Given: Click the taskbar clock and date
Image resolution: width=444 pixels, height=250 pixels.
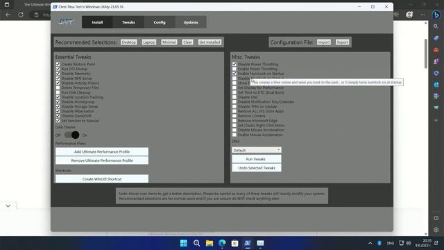Looking at the screenshot, I should 424,243.
